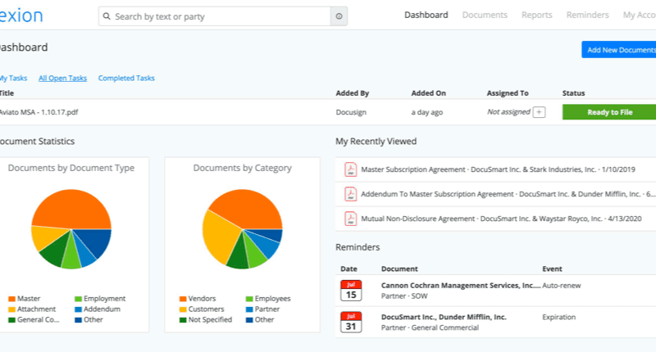The height and width of the screenshot is (352, 656).
Task: Click the Jul 15 calendar reminder icon
Action: point(350,290)
